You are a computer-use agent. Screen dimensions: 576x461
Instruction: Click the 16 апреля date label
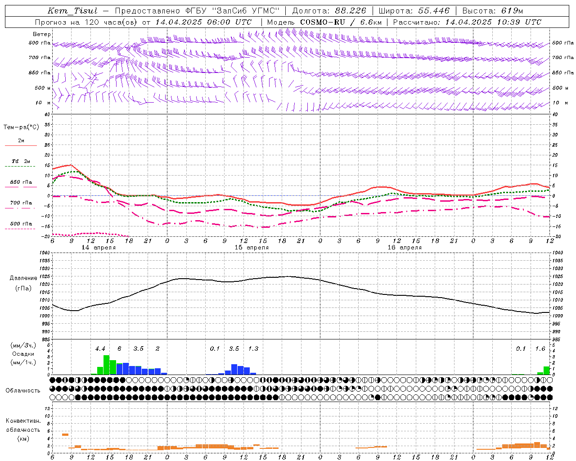[x=405, y=248]
